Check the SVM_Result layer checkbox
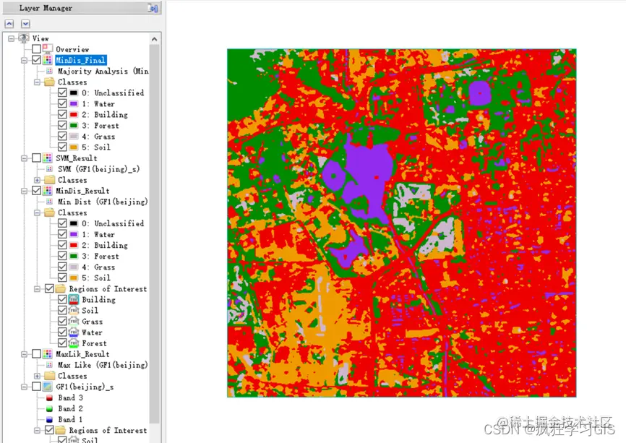626x443 pixels. (36, 158)
